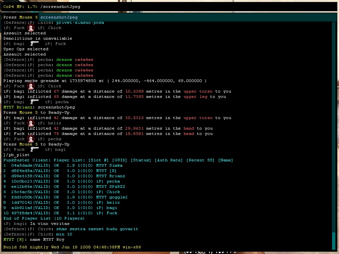Click the headshot icon in the Fuck–pecha kill line
The width and height of the screenshot is (339, 254).
[31, 139]
